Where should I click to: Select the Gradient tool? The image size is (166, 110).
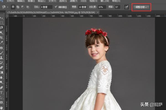click(x=2, y=72)
